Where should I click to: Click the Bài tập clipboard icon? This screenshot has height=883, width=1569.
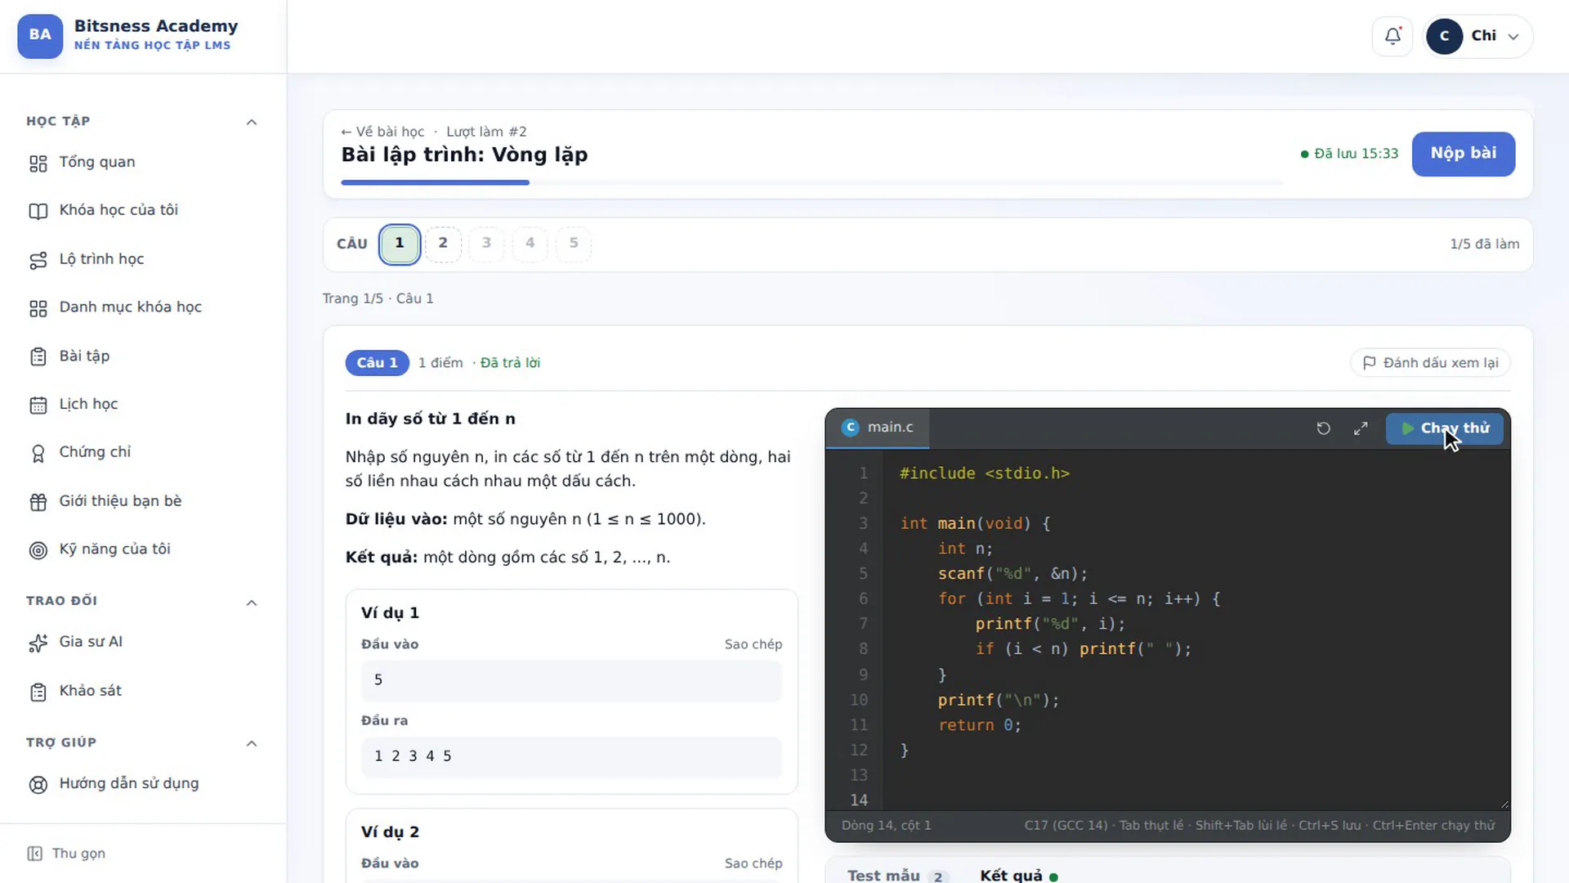point(38,356)
